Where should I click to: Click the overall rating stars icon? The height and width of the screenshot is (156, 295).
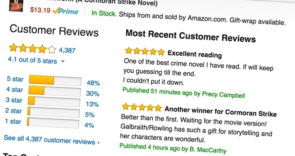33,48
